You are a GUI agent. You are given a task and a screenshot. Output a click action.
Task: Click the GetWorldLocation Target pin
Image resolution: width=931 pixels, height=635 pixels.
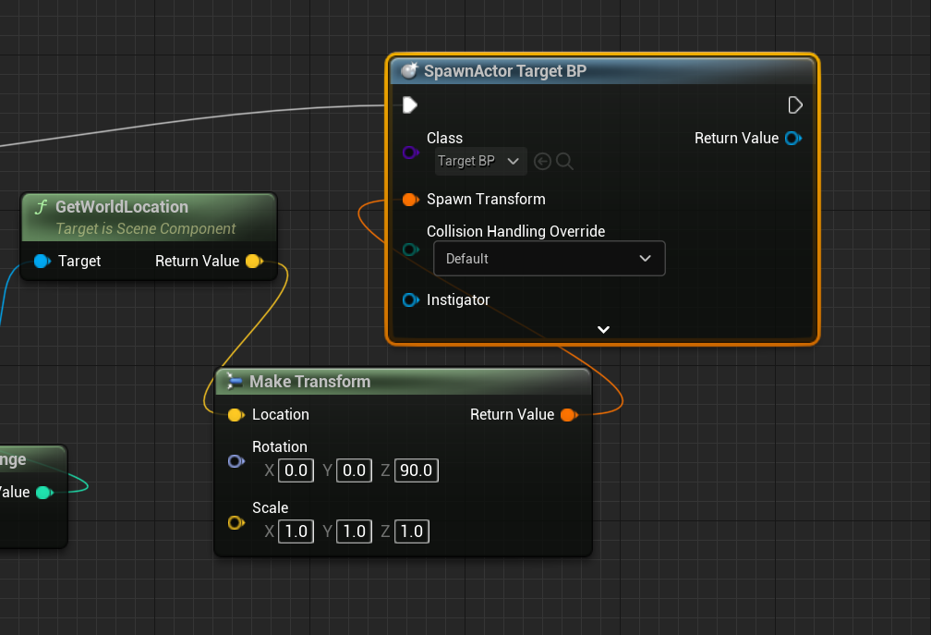coord(42,262)
